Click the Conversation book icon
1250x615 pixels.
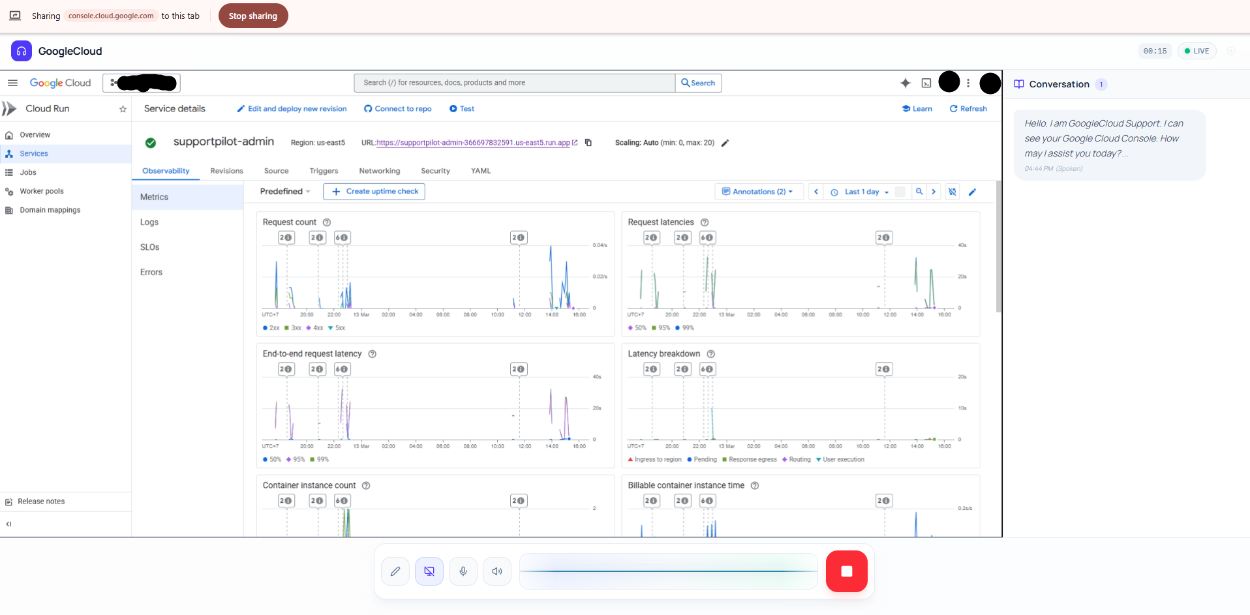coord(1019,84)
